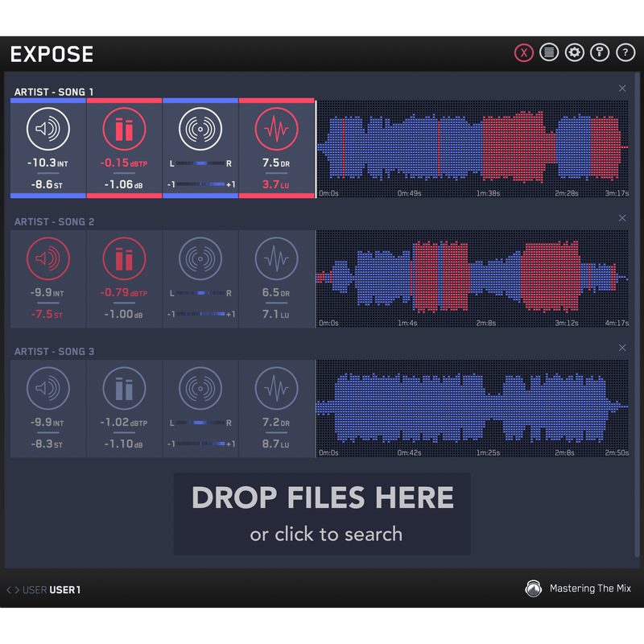This screenshot has height=644, width=644.
Task: Click Song 2 L-R balance meter
Action: pos(200,293)
